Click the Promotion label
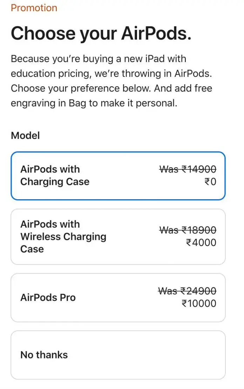244x389 pixels. tap(34, 8)
